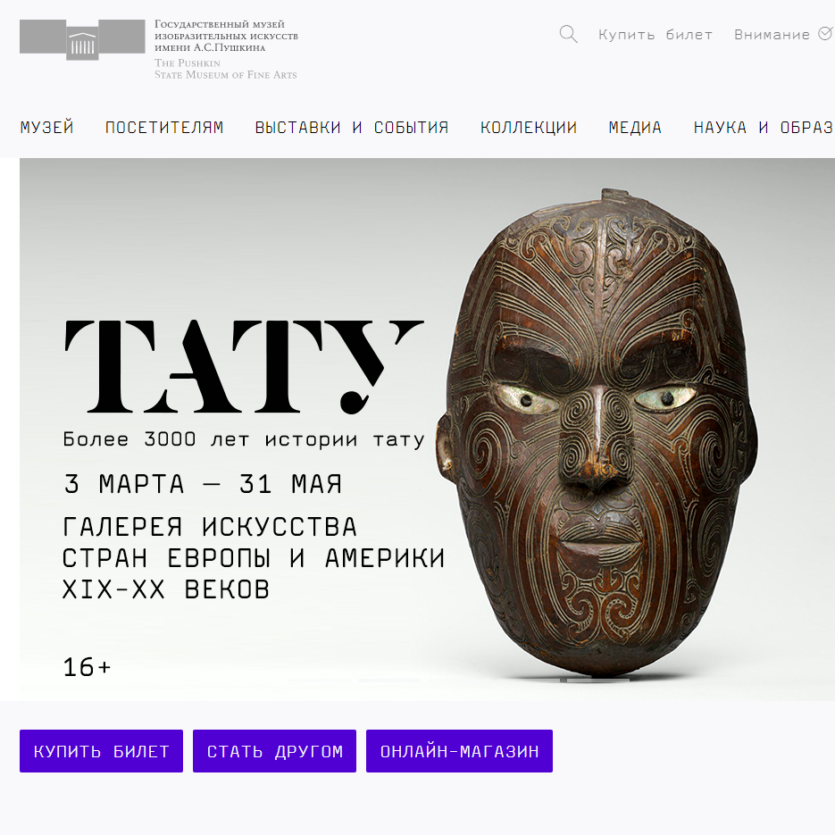This screenshot has width=835, height=835.
Task: Click the Pushkin Museum building logo icon
Action: click(82, 39)
